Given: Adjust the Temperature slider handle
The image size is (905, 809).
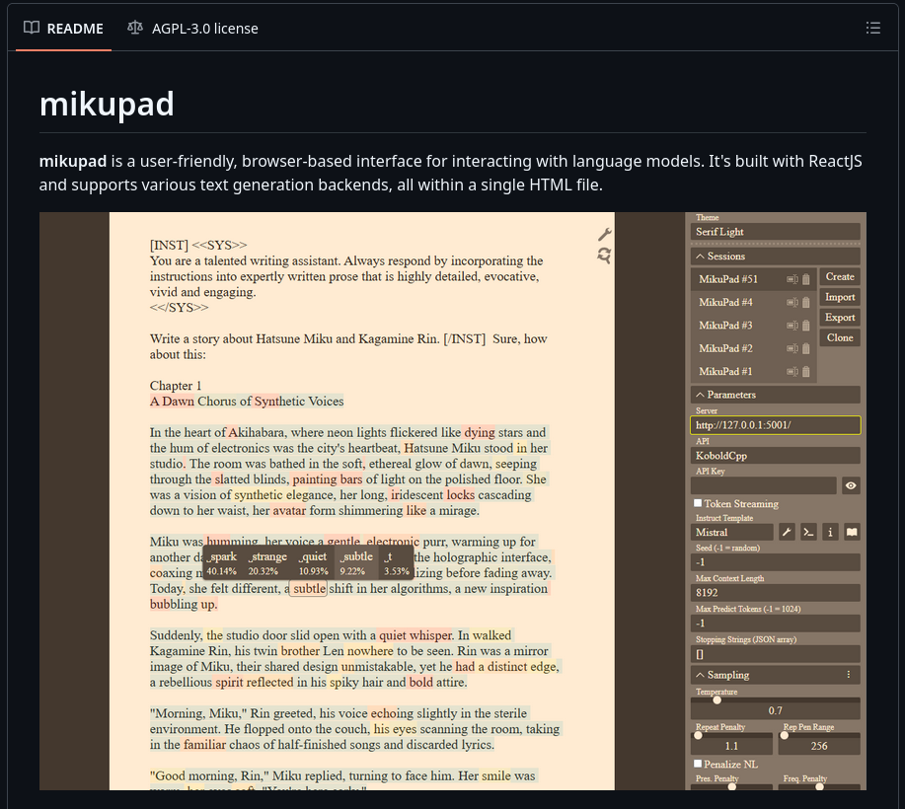Looking at the screenshot, I should point(716,699).
